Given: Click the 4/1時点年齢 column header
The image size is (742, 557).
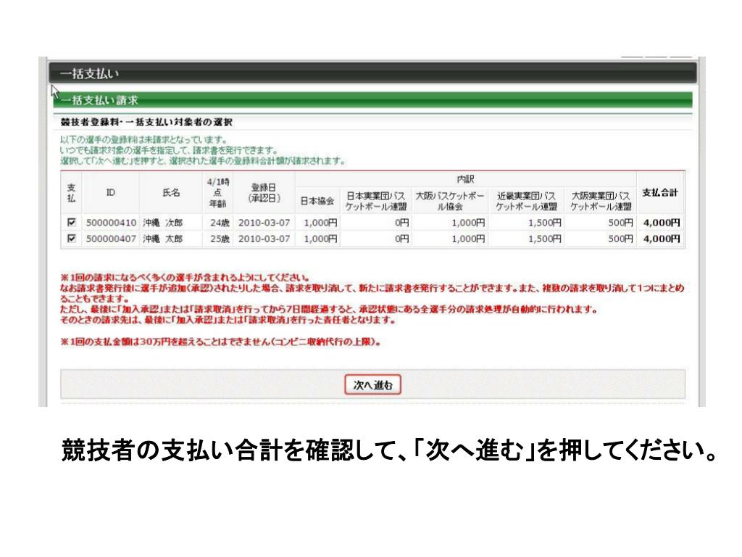Looking at the screenshot, I should (x=217, y=193).
